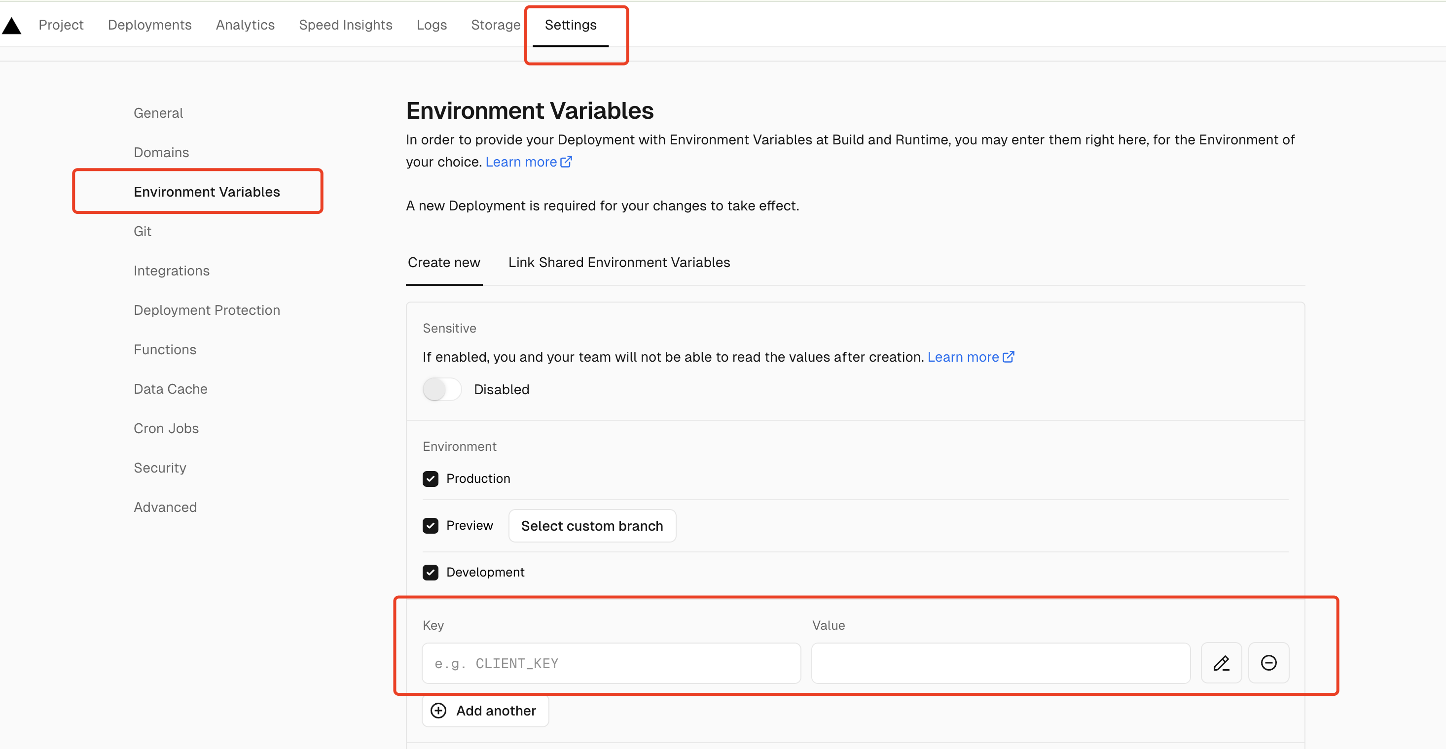Click the pencil edit icon beside Value
1446x749 pixels.
coord(1221,663)
